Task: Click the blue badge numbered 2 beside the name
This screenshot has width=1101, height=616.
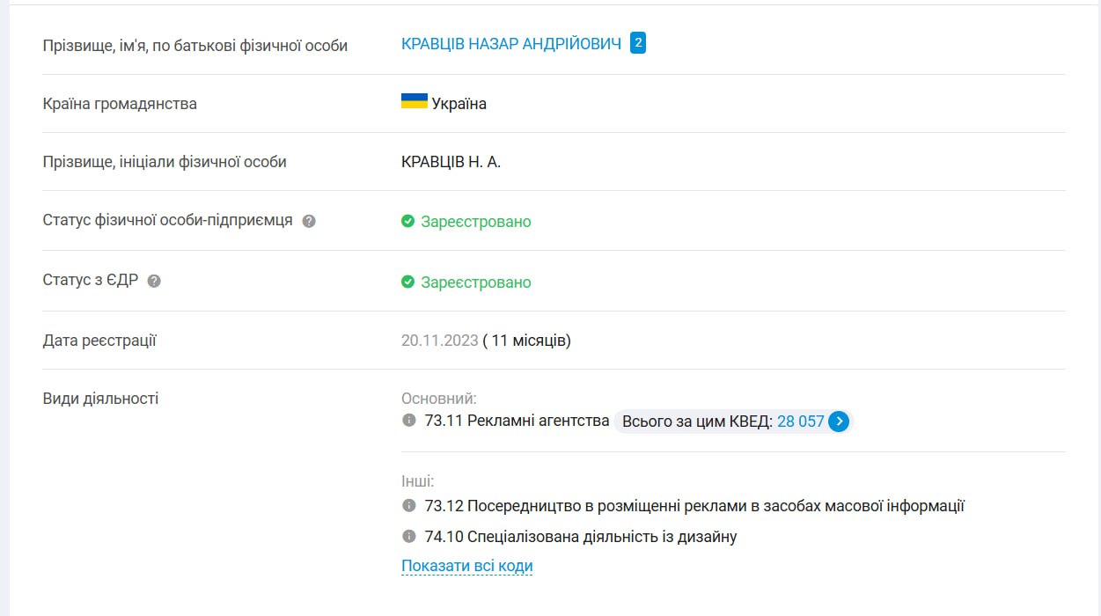Action: click(x=638, y=43)
